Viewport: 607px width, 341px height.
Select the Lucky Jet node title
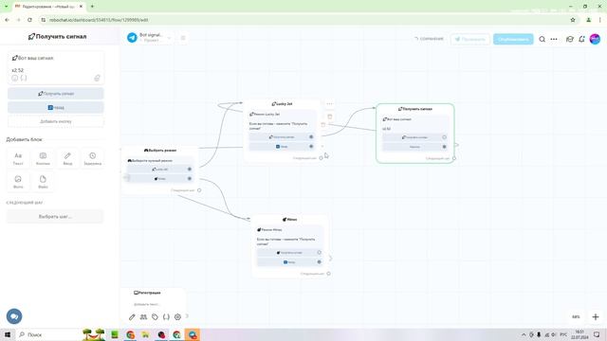point(282,104)
